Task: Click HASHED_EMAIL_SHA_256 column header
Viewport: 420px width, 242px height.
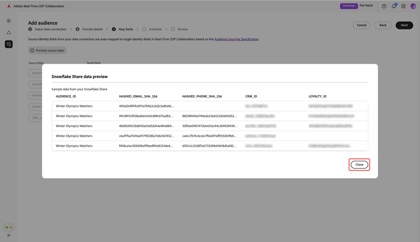Action: pyautogui.click(x=138, y=96)
